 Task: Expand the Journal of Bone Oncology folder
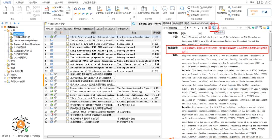point(8,44)
